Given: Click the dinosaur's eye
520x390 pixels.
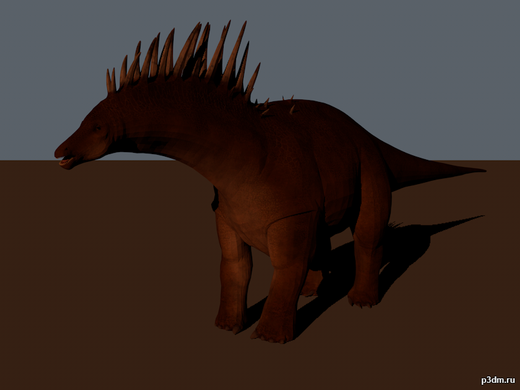Looking at the screenshot, I should (97, 129).
